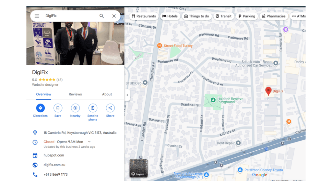The height and width of the screenshot is (187, 332).
Task: Show Pharmacies on the map
Action: (274, 16)
